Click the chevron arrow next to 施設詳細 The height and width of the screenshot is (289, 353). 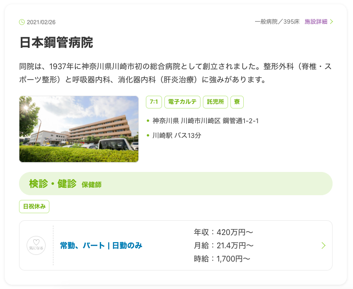coord(332,22)
